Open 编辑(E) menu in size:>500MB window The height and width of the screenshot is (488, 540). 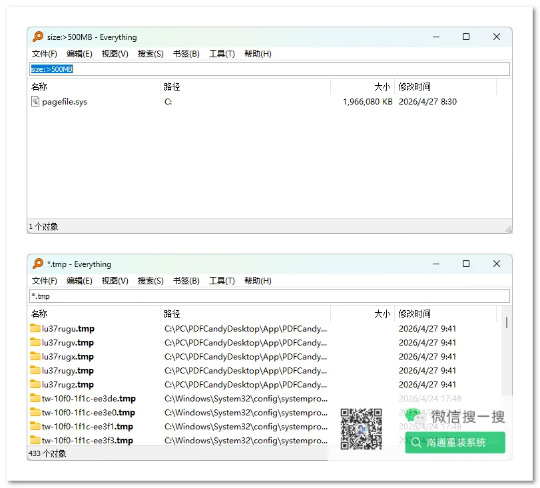(79, 54)
